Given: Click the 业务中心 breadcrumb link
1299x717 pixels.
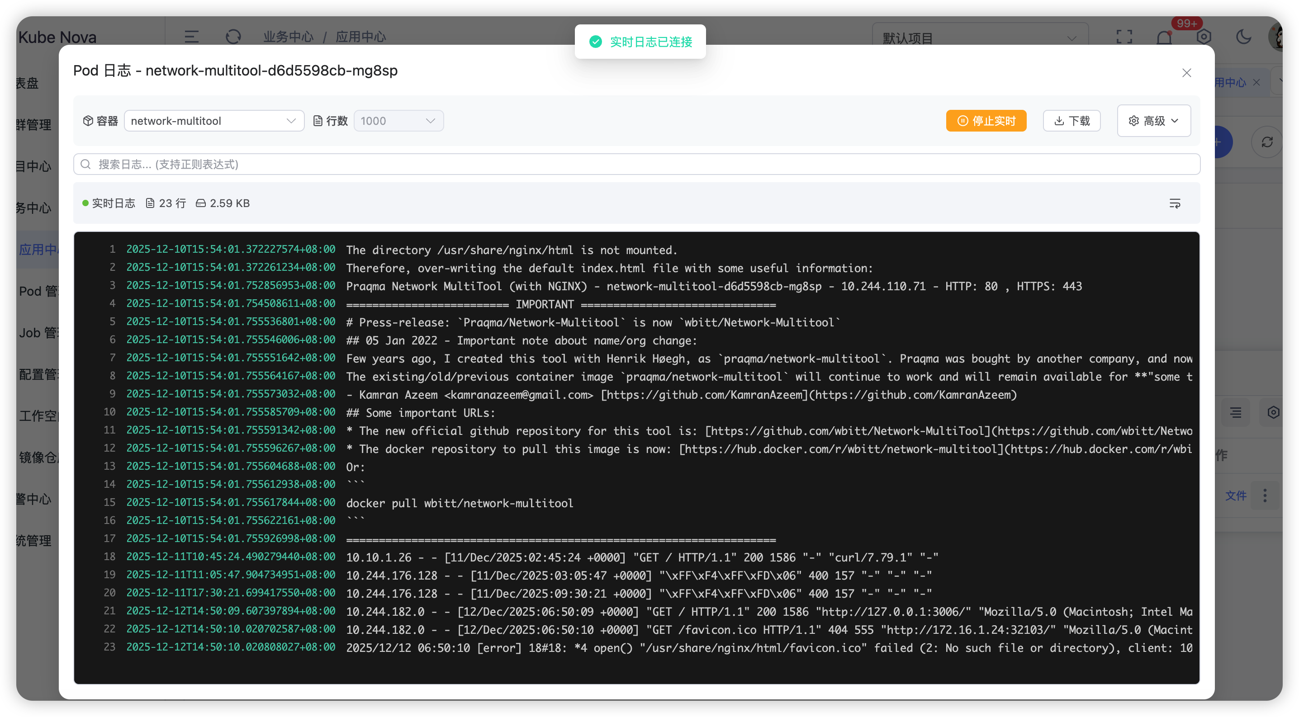Looking at the screenshot, I should (289, 37).
